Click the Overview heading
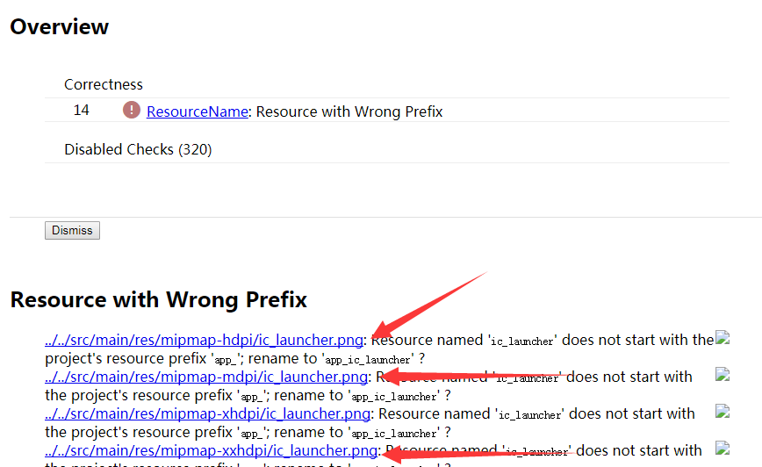Screen dimensions: 762x467 coord(60,26)
